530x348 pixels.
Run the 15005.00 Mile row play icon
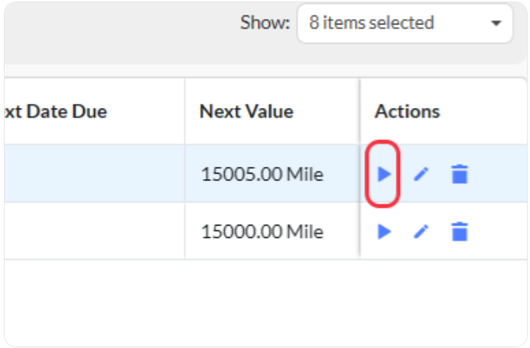point(384,174)
